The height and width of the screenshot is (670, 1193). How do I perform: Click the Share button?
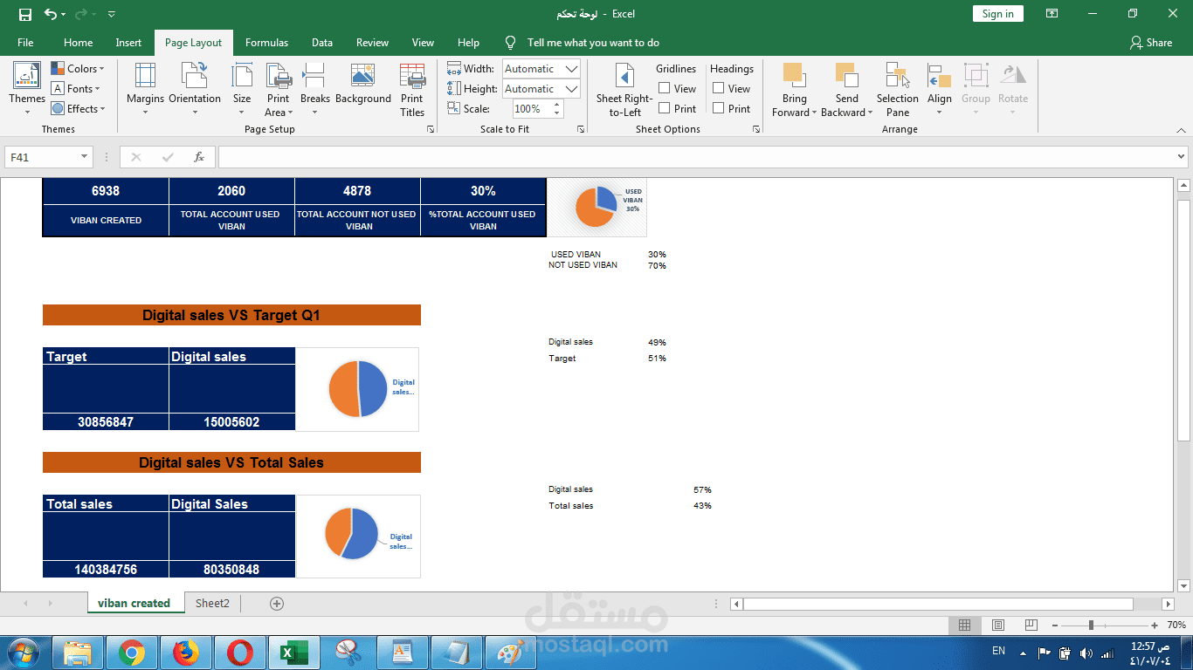coord(1151,43)
